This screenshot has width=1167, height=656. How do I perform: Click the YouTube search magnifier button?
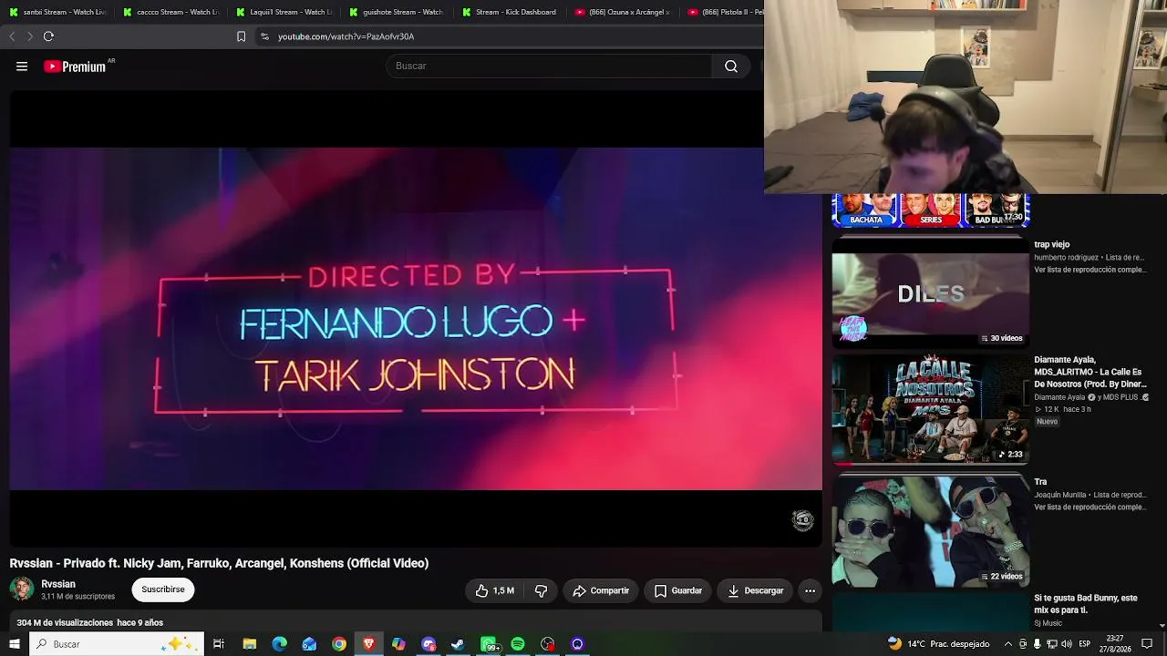pyautogui.click(x=731, y=66)
